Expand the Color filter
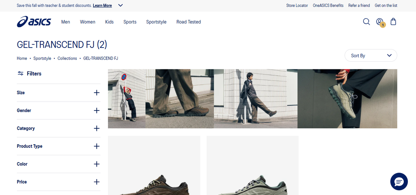 click(58, 164)
